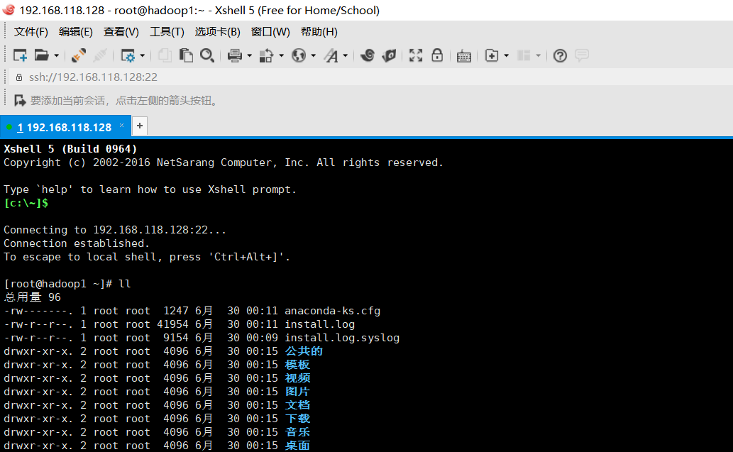733x452 pixels.
Task: Click the 公共的 directory name
Action: coord(304,351)
